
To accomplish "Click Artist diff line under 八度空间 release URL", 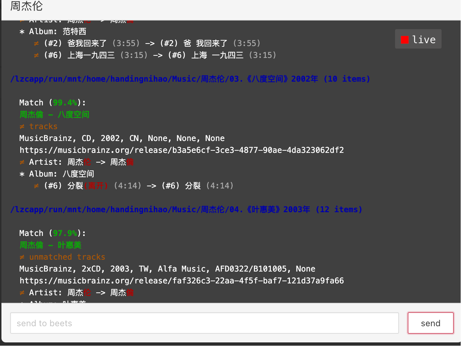I will pos(77,162).
